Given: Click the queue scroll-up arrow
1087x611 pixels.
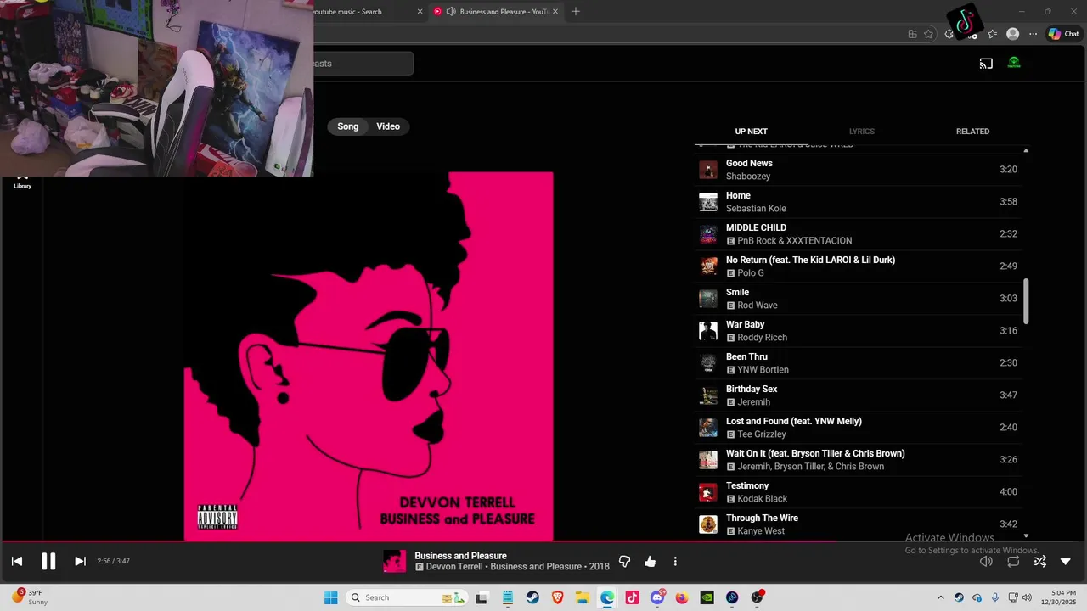Looking at the screenshot, I should pos(1026,150).
